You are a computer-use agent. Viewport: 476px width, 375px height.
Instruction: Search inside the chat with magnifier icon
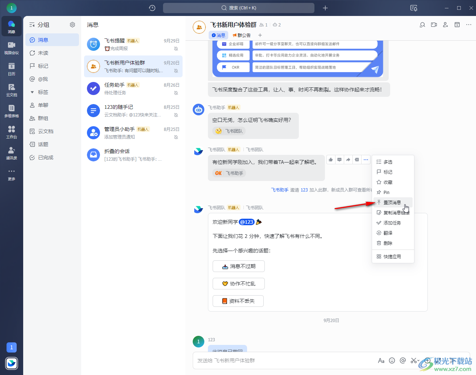[x=422, y=25]
